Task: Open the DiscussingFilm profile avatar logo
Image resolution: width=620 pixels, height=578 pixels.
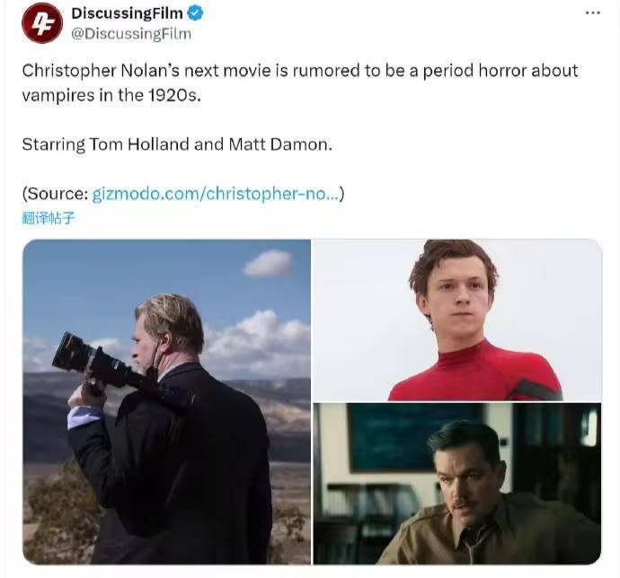Action: 42,22
